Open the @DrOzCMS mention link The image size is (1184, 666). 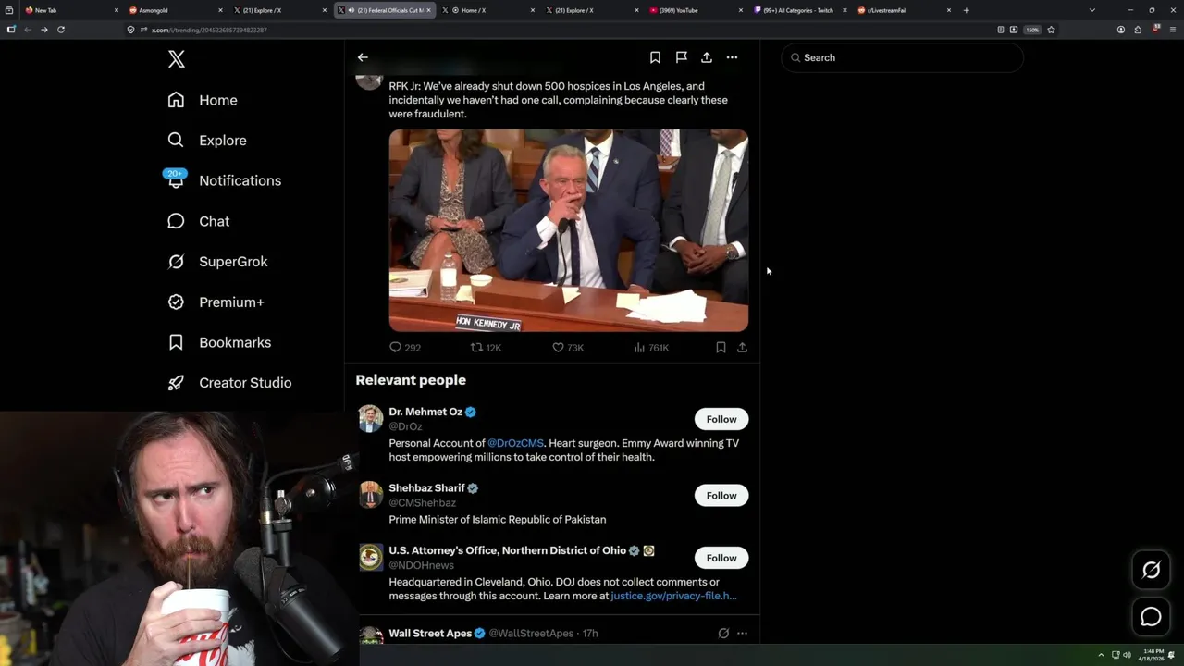(515, 443)
